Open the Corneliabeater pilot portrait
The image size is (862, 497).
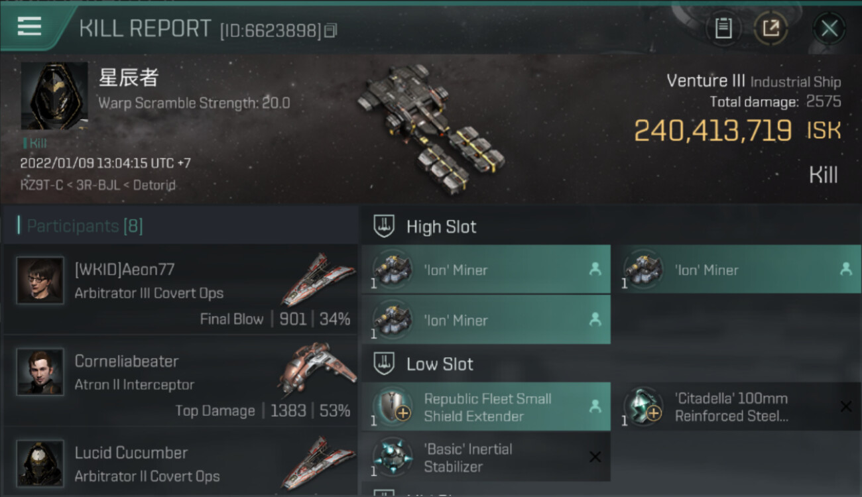(40, 372)
